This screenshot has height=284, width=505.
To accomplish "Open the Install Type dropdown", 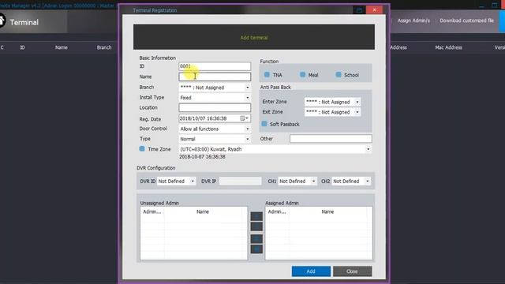I will click(x=215, y=98).
